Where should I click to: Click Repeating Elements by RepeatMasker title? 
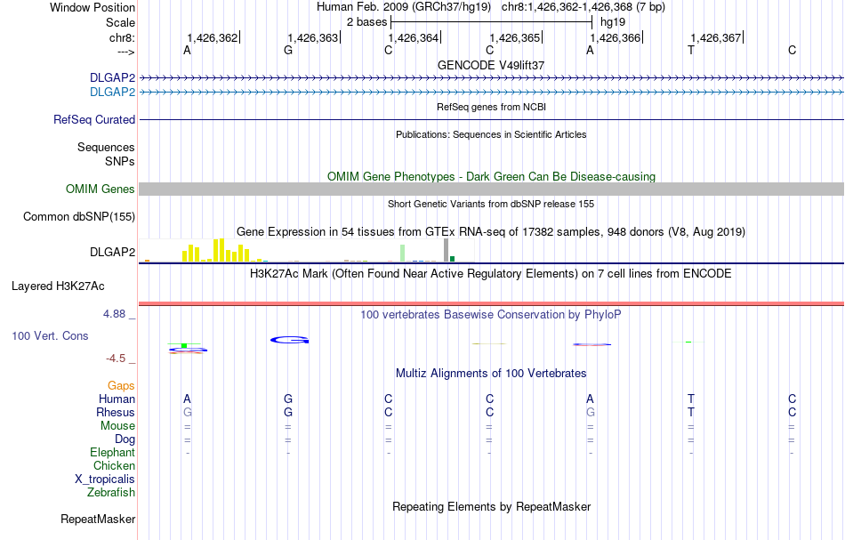point(491,506)
